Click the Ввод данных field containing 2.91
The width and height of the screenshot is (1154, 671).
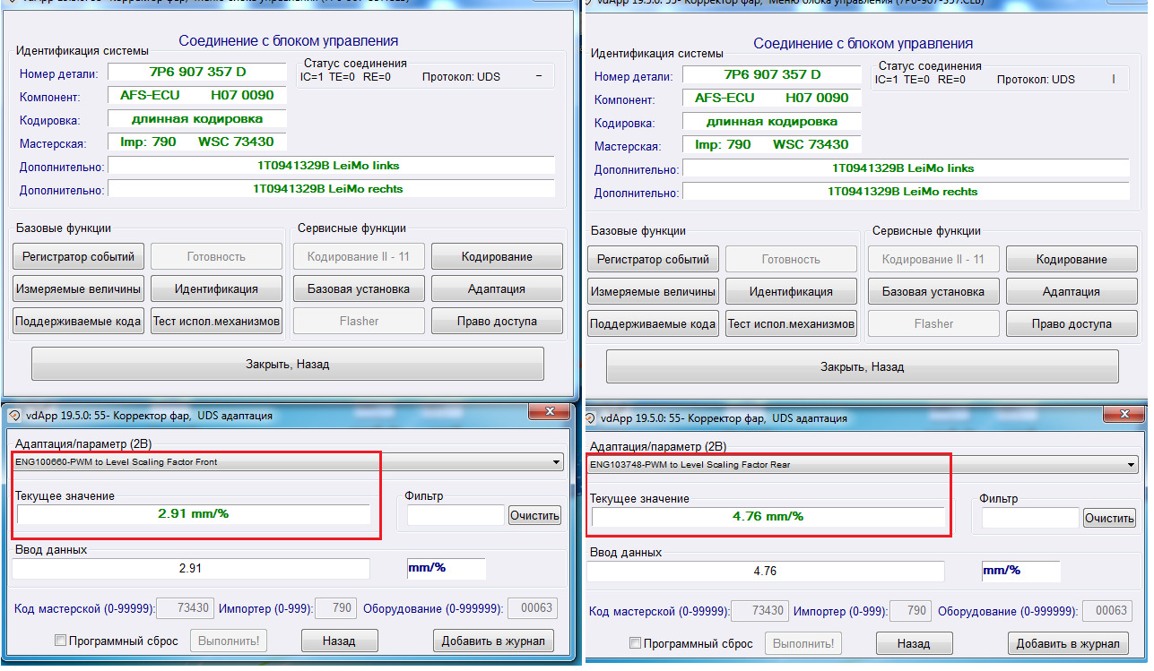[191, 569]
